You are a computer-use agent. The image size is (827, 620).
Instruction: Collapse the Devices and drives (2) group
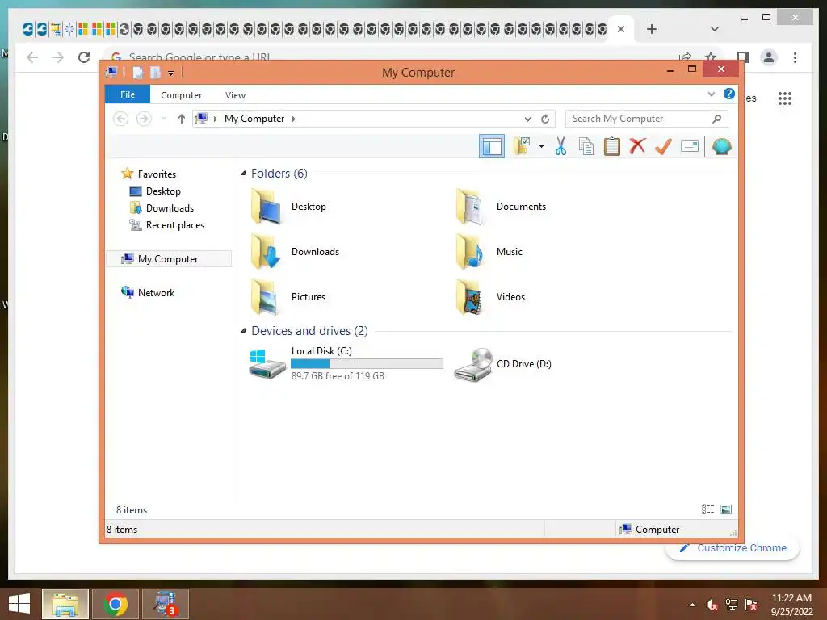tap(243, 330)
